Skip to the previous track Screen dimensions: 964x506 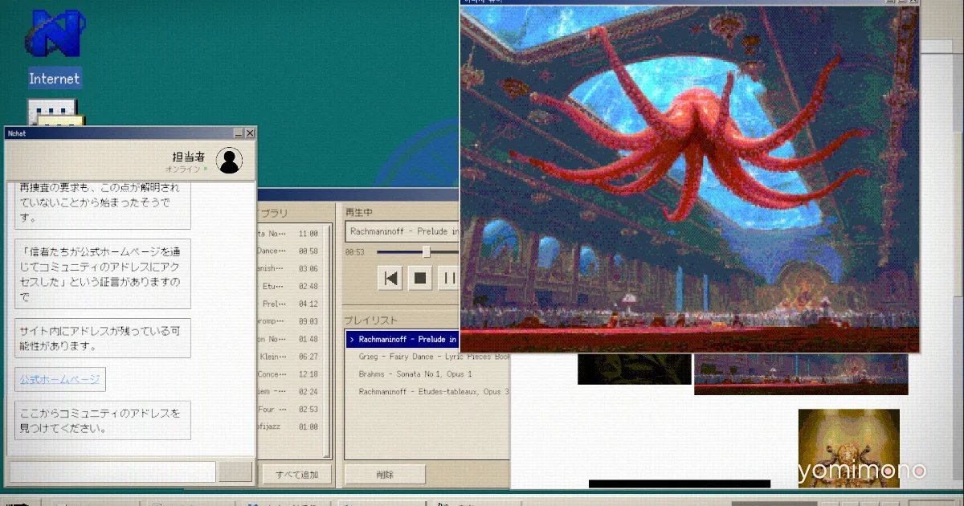pyautogui.click(x=391, y=279)
